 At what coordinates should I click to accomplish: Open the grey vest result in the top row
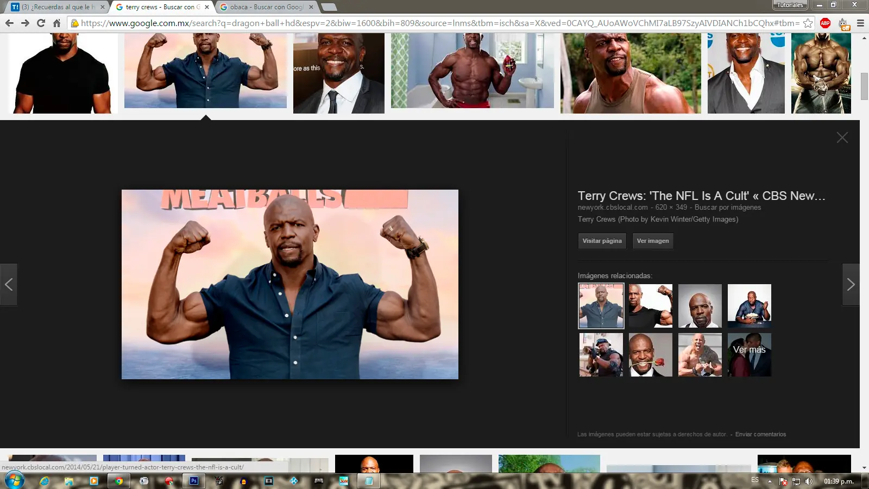(746, 73)
